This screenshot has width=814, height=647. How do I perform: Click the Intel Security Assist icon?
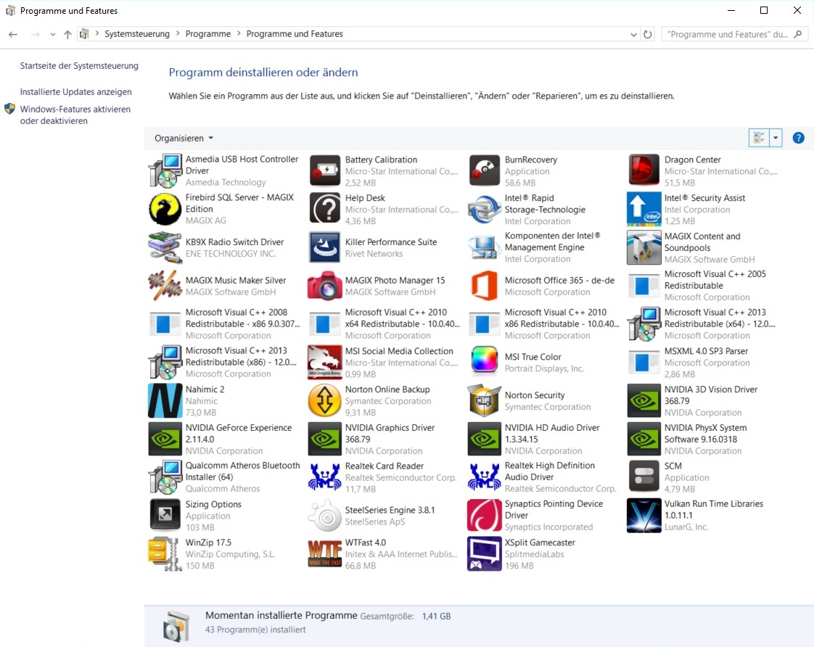click(x=644, y=209)
